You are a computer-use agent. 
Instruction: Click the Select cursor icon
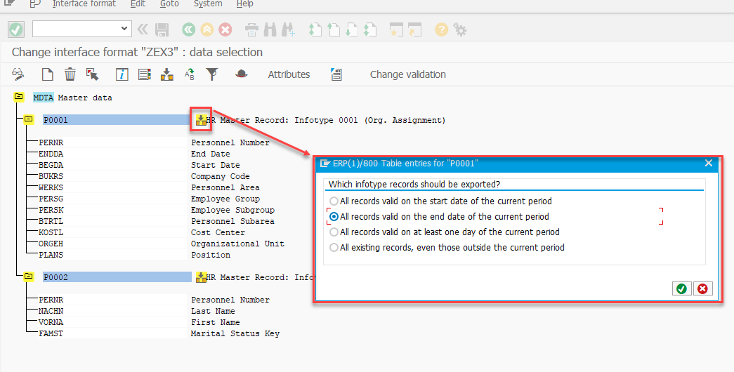pos(92,74)
